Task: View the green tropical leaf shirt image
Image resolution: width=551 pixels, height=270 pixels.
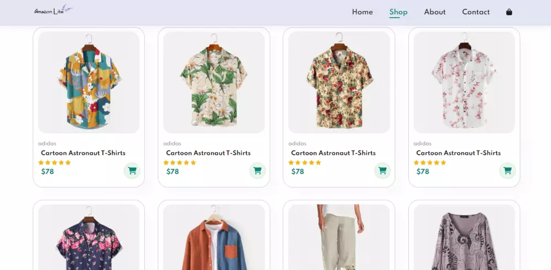Action: pyautogui.click(x=214, y=83)
